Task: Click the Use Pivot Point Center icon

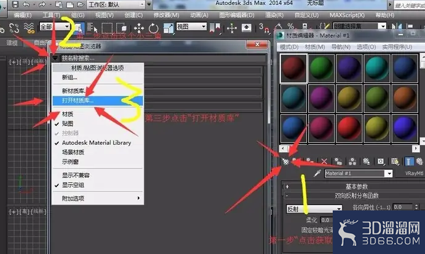Action: tap(215, 28)
